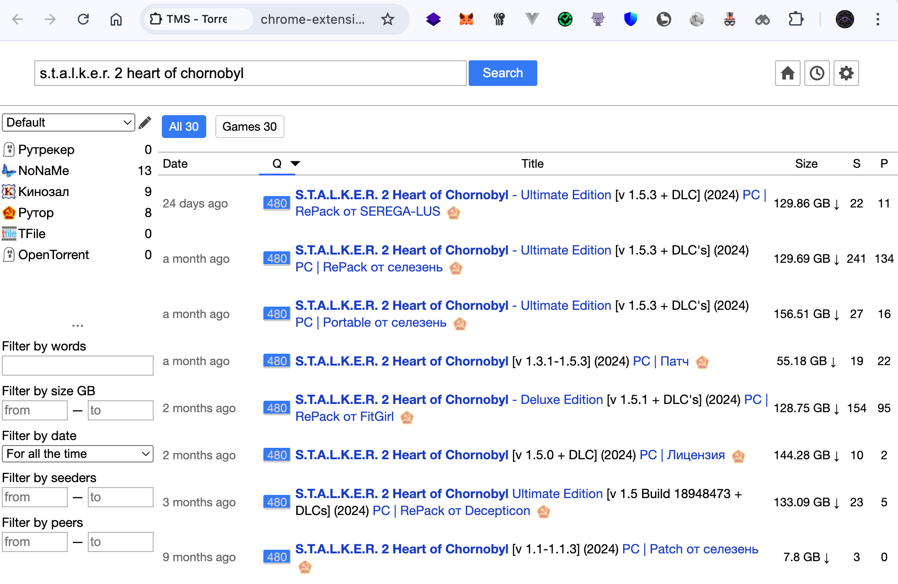Toggle the Рутор tracker filter
The image size is (898, 584).
click(x=36, y=212)
